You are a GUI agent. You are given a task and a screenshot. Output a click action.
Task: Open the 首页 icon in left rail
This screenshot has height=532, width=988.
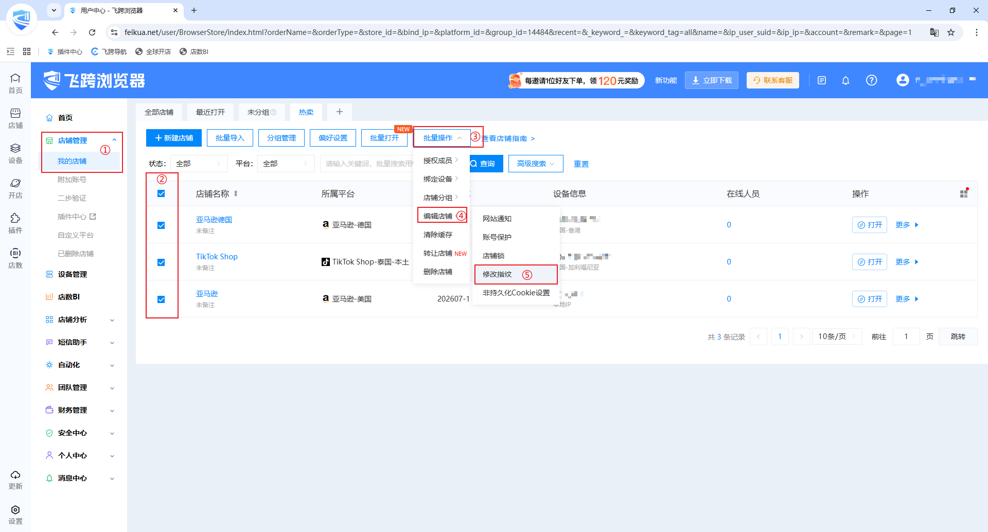(15, 83)
